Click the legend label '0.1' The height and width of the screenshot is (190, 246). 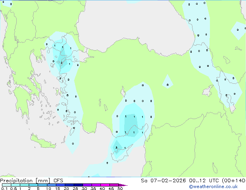point(4,188)
